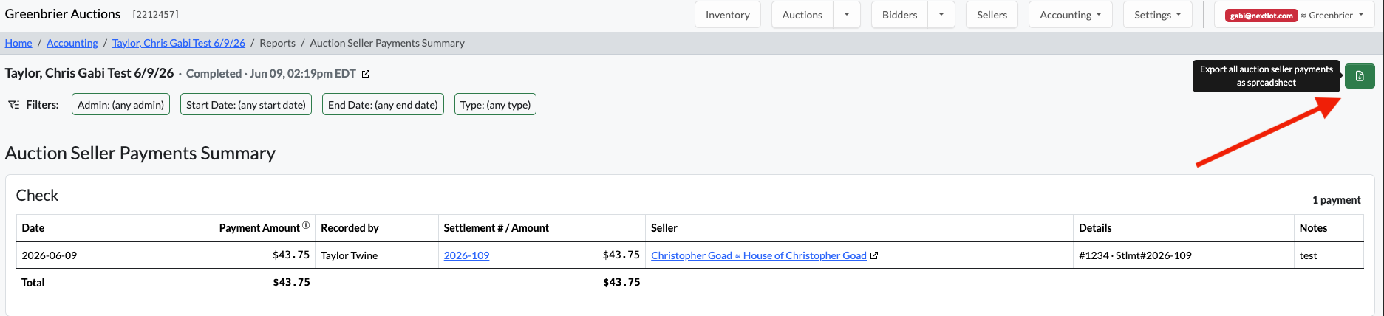Screen dimensions: 1384x316
Task: Expand the Auctions dropdown arrow
Action: [847, 15]
